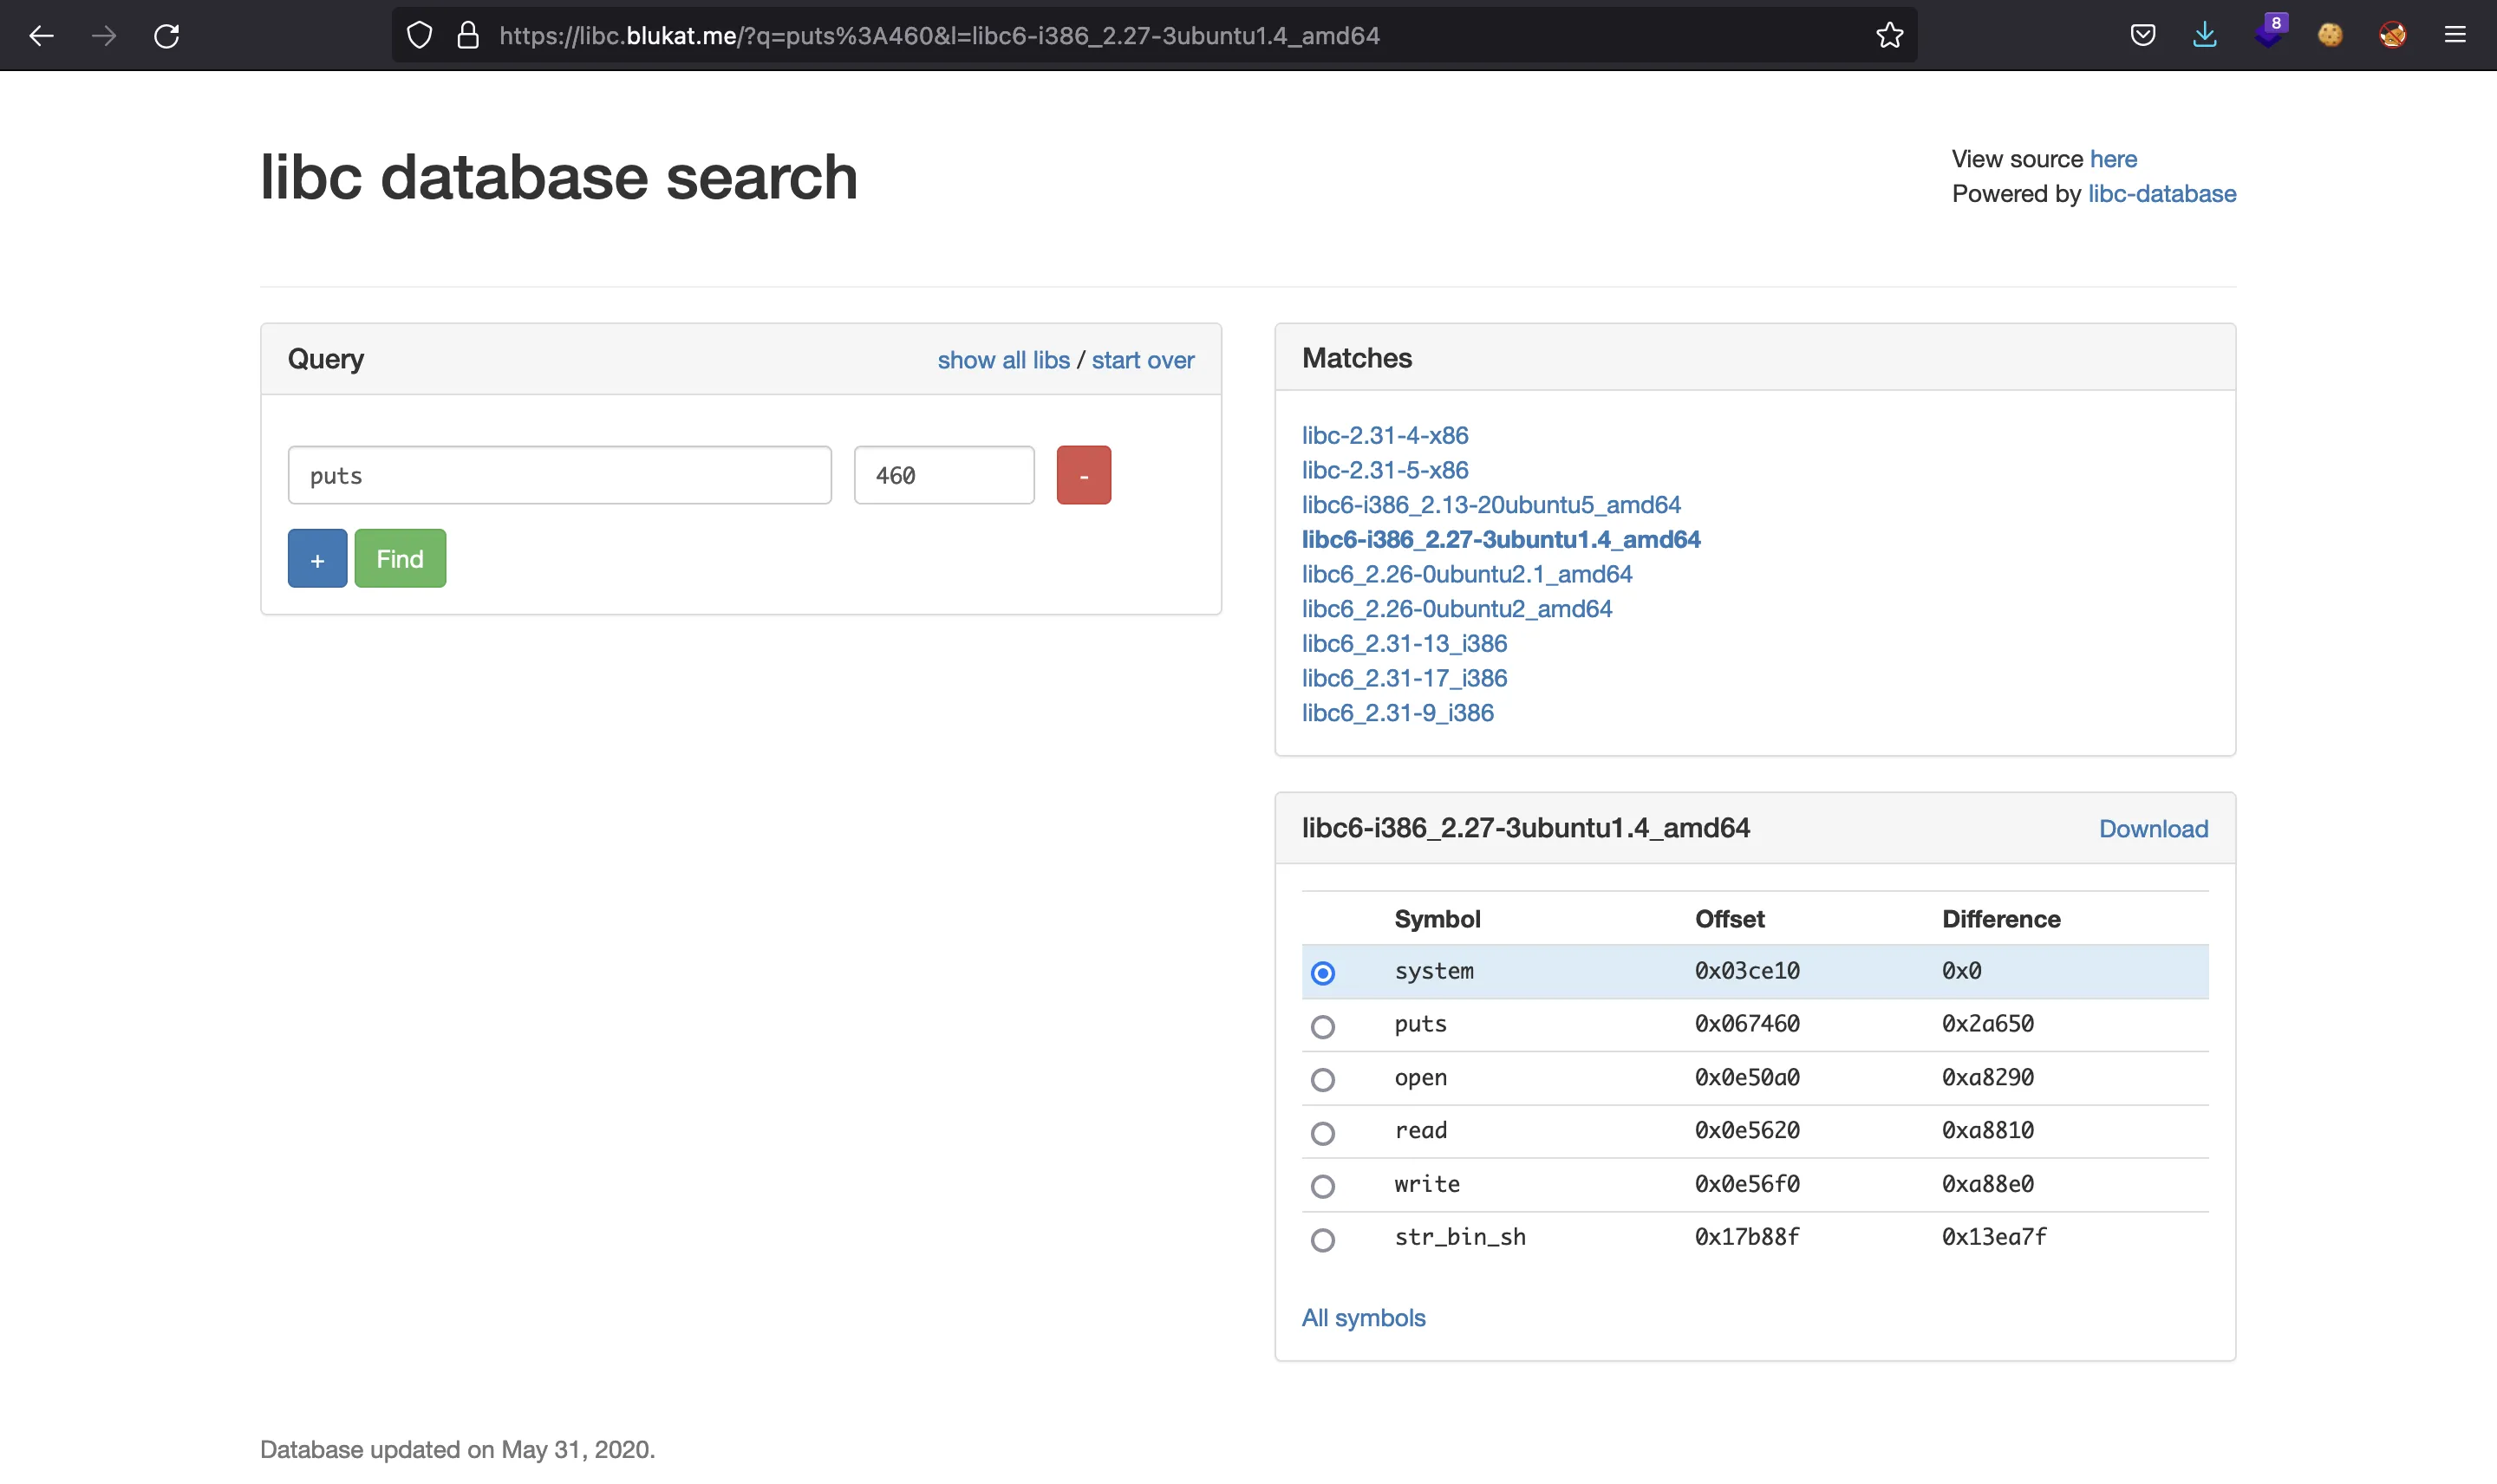Click the read difference 0xa8810
The height and width of the screenshot is (1484, 2497).
1987,1131
